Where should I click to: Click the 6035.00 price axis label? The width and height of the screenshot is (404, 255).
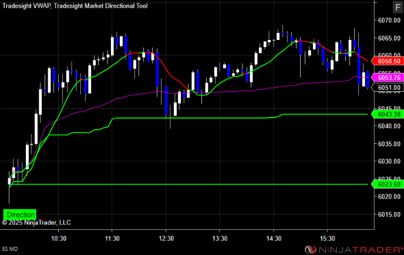(389, 144)
